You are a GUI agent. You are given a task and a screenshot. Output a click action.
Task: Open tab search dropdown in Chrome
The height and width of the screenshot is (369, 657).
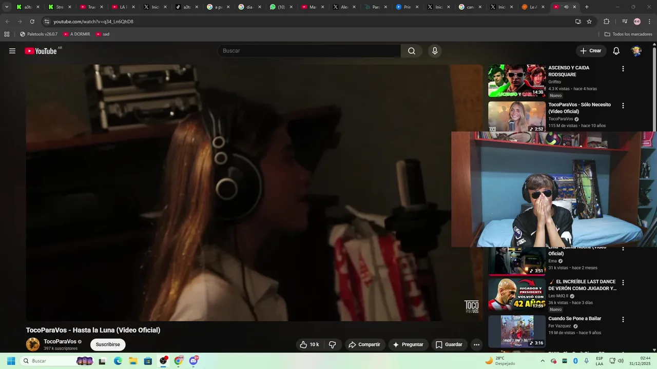(7, 7)
